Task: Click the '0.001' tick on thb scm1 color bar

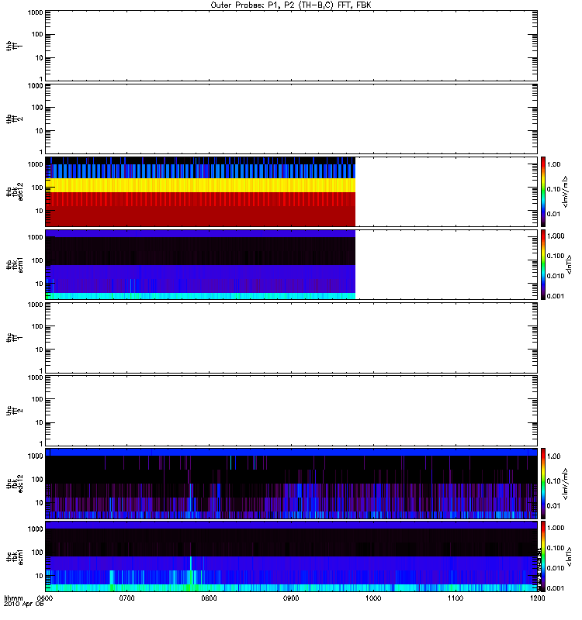Action: coord(556,296)
